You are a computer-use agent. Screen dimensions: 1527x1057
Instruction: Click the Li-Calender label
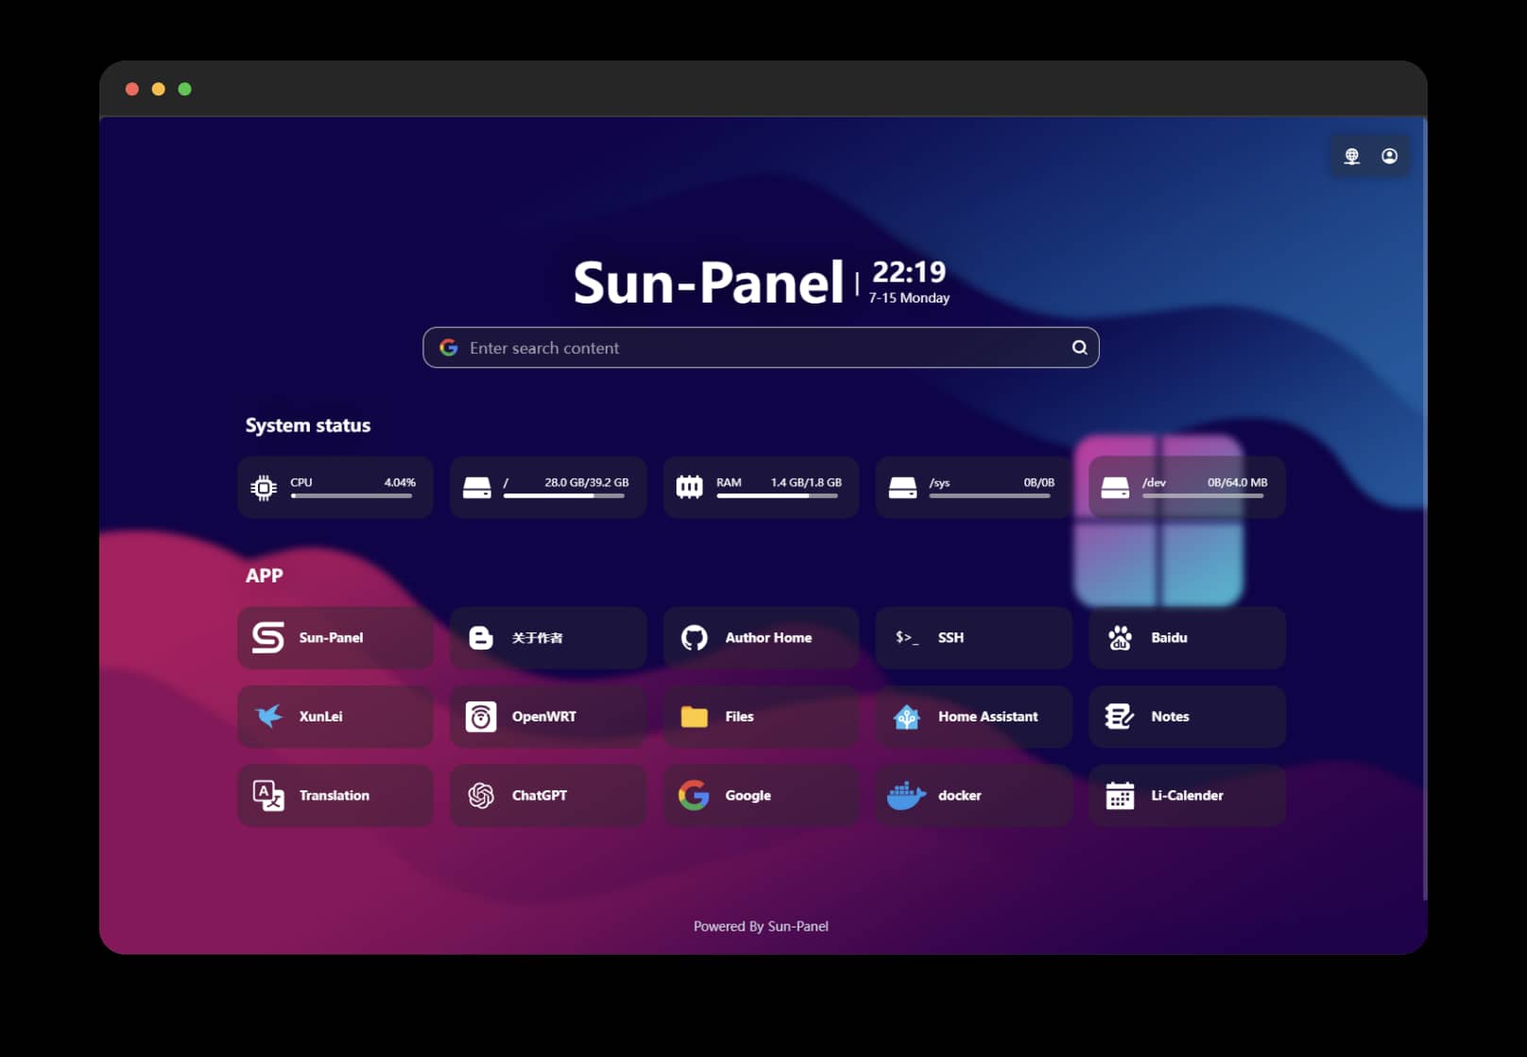pos(1187,795)
